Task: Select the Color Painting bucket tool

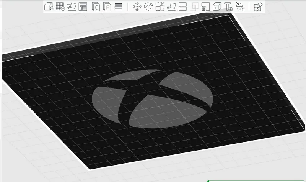Action: click(x=240, y=7)
